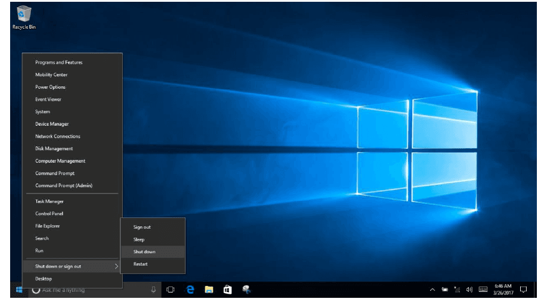This screenshot has height=302, width=547.
Task: Open Device Manager from the menu
Action: [x=52, y=124]
